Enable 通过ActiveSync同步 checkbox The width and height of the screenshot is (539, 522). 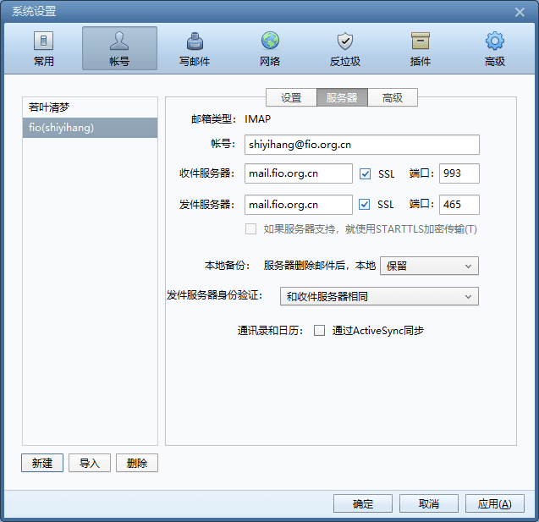pyautogui.click(x=320, y=331)
